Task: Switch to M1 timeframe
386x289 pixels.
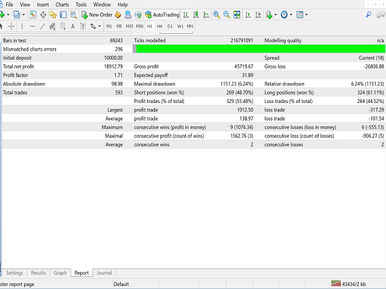Action: 109,26
